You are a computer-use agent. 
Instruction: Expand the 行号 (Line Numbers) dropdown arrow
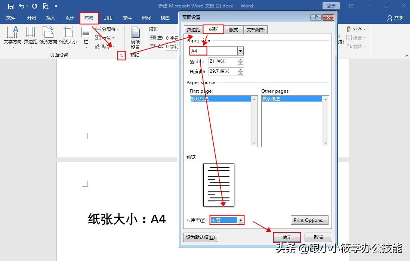point(112,38)
